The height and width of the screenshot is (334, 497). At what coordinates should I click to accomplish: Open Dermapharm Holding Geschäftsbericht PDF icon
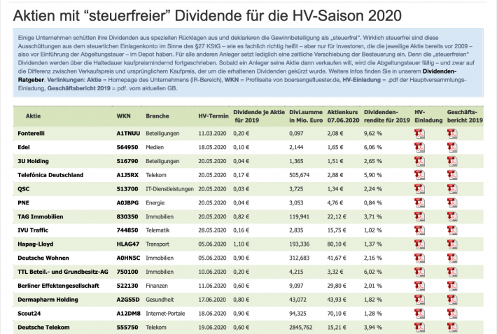coord(452,300)
